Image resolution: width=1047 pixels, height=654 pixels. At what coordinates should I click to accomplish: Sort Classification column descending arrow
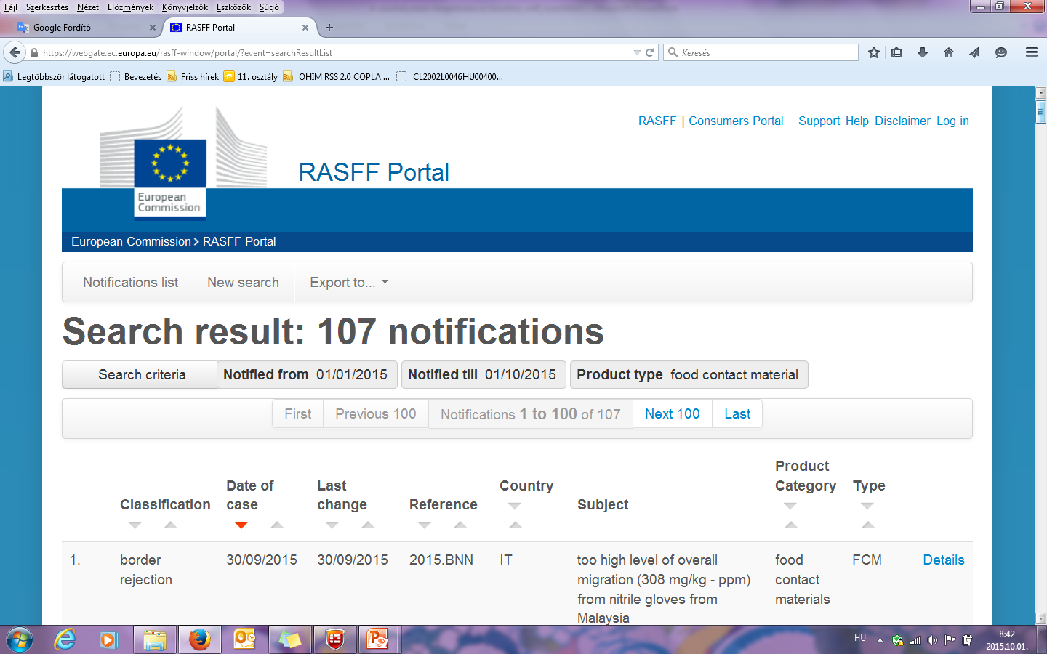click(135, 525)
